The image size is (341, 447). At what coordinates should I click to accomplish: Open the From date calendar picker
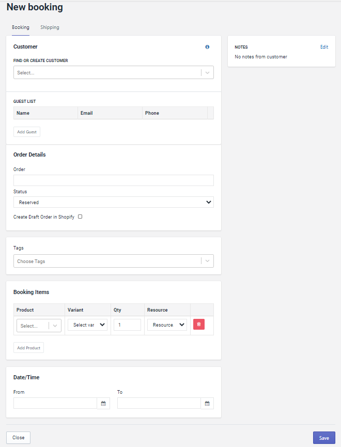click(103, 403)
